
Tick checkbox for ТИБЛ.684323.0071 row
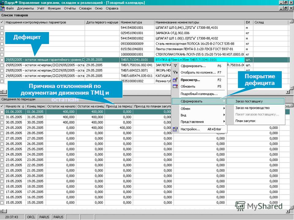coord(2,71)
